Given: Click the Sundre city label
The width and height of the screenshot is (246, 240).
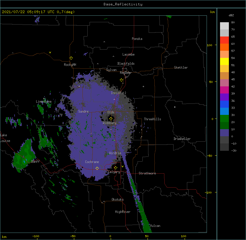Looking at the screenshot, I should pos(83,111).
